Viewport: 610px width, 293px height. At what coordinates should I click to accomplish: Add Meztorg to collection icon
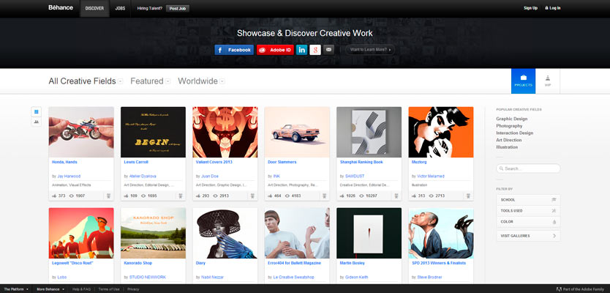(468, 196)
